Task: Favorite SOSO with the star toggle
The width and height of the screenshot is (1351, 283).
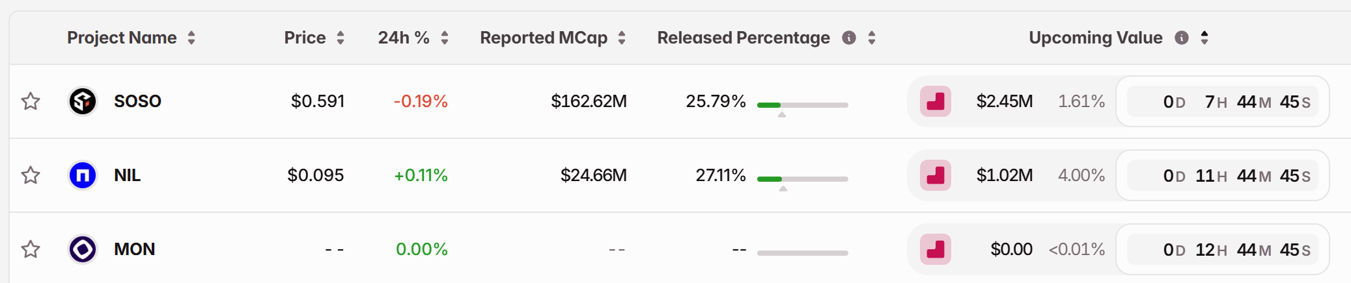Action: click(31, 101)
